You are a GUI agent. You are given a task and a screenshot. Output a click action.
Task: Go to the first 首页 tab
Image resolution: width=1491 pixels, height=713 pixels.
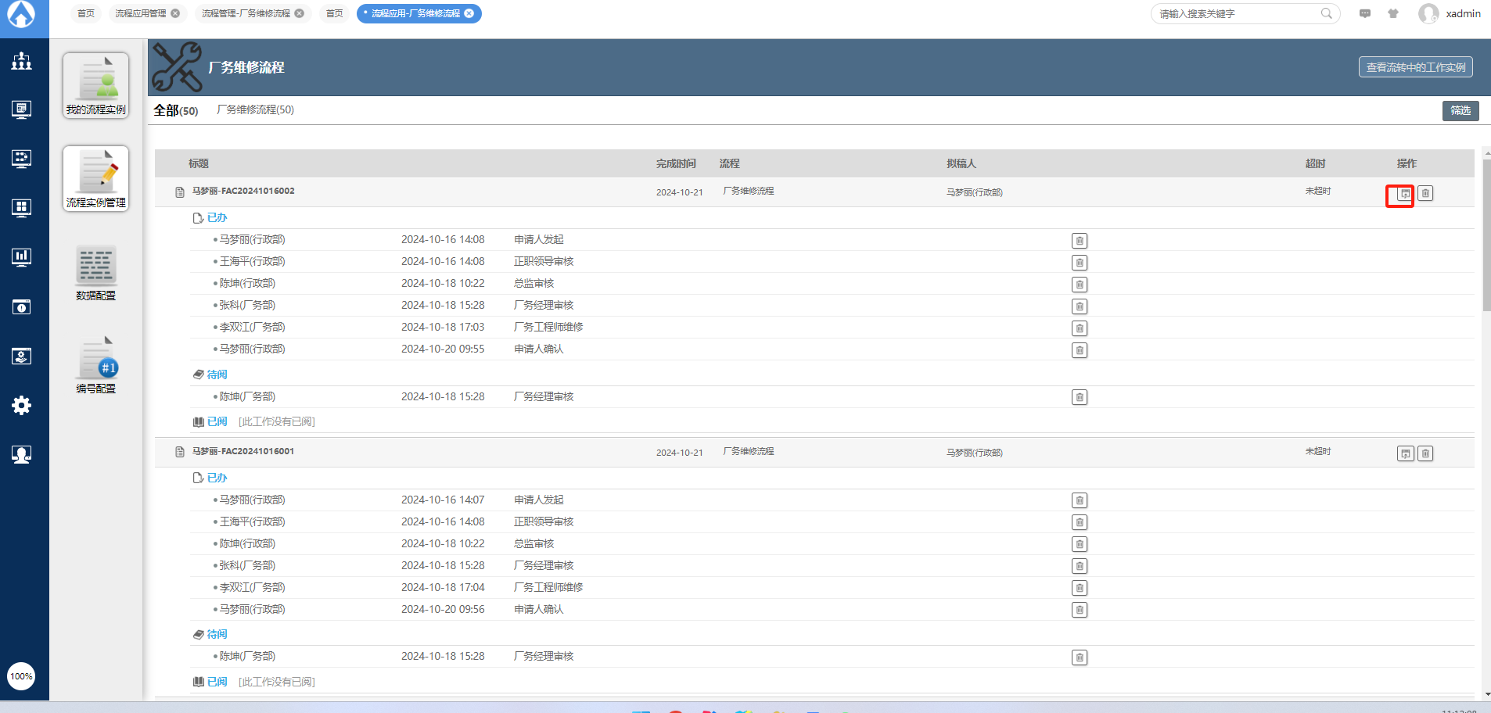tap(86, 13)
